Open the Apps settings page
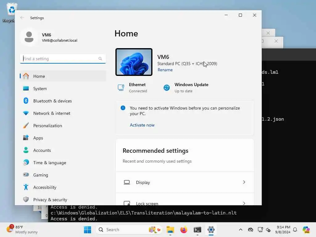The width and height of the screenshot is (316, 237). coord(63,138)
